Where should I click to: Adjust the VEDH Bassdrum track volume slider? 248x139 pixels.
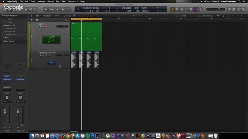click(x=62, y=55)
